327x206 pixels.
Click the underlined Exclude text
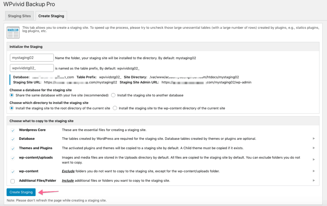click(68, 171)
